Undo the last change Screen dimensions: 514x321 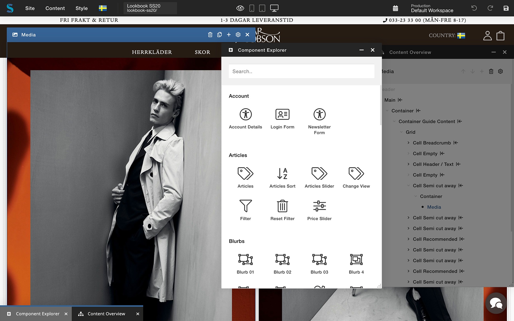coord(474,8)
